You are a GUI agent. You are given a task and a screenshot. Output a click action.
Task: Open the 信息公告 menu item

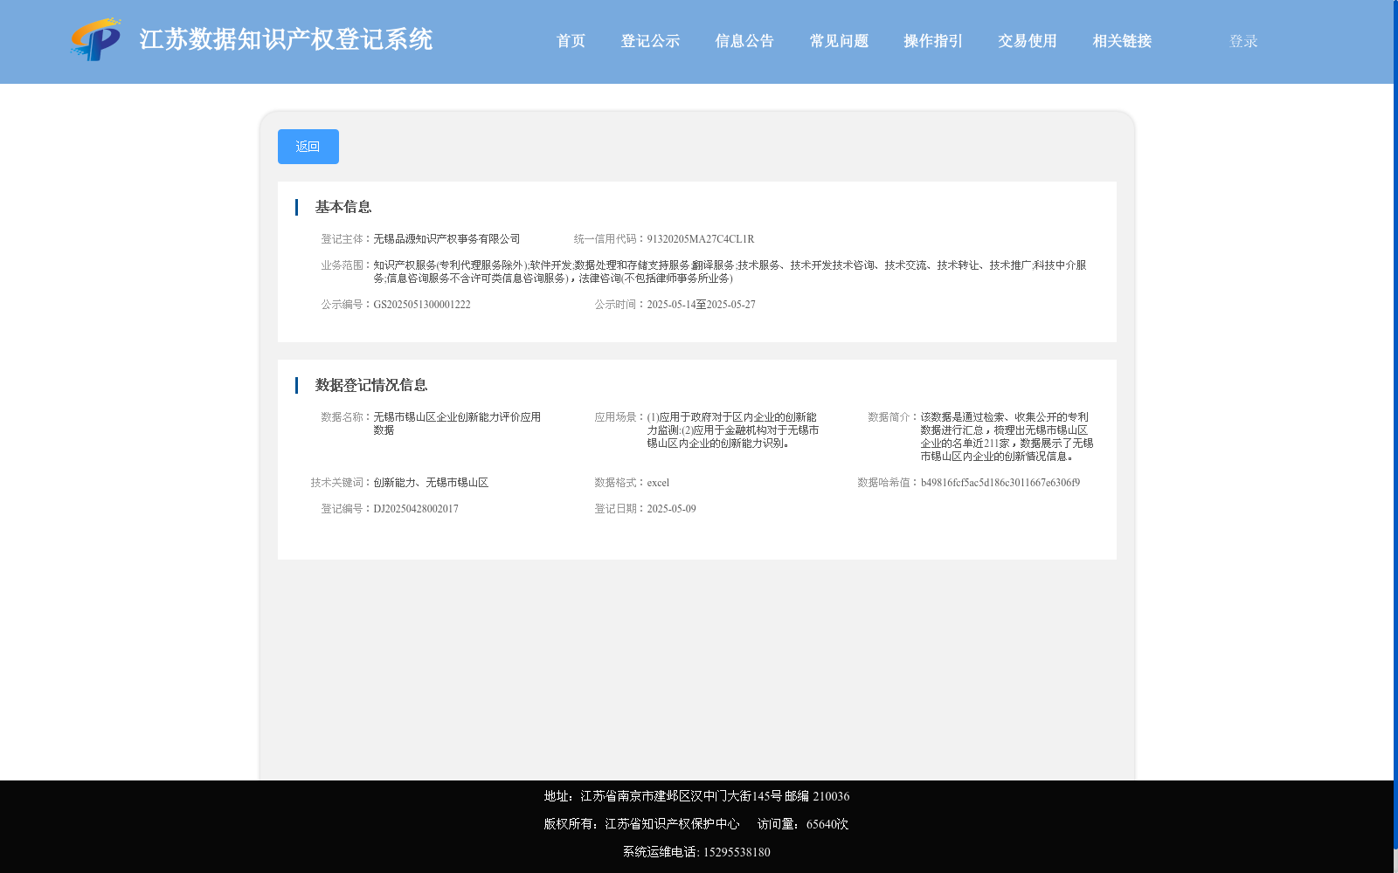pyautogui.click(x=744, y=41)
